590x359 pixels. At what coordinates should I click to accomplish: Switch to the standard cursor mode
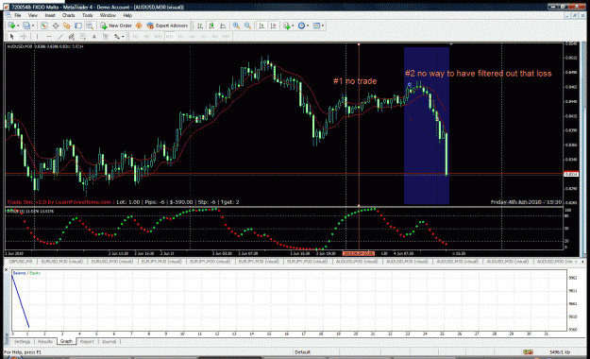tap(11, 37)
